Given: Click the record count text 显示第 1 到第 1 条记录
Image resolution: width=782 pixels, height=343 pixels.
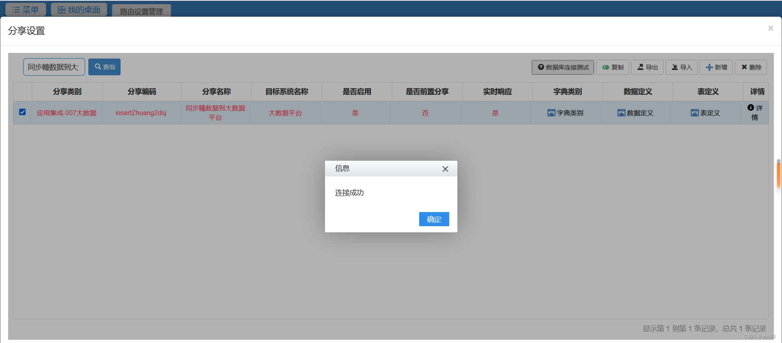Looking at the screenshot, I should (x=679, y=328).
